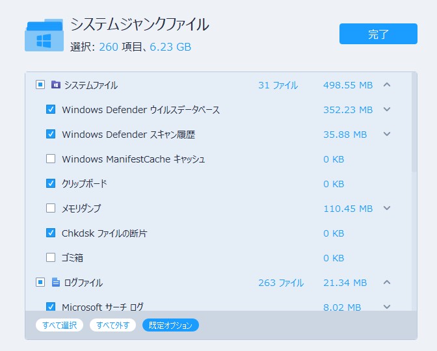The height and width of the screenshot is (351, 437).
Task: Uncheck the クリップボード checkbox
Action: coord(51,183)
